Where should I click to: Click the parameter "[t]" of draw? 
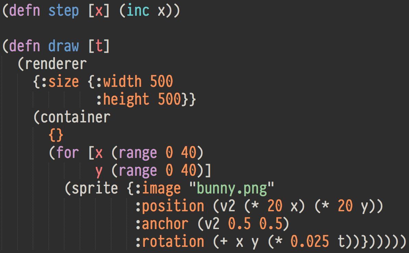[x=99, y=46]
